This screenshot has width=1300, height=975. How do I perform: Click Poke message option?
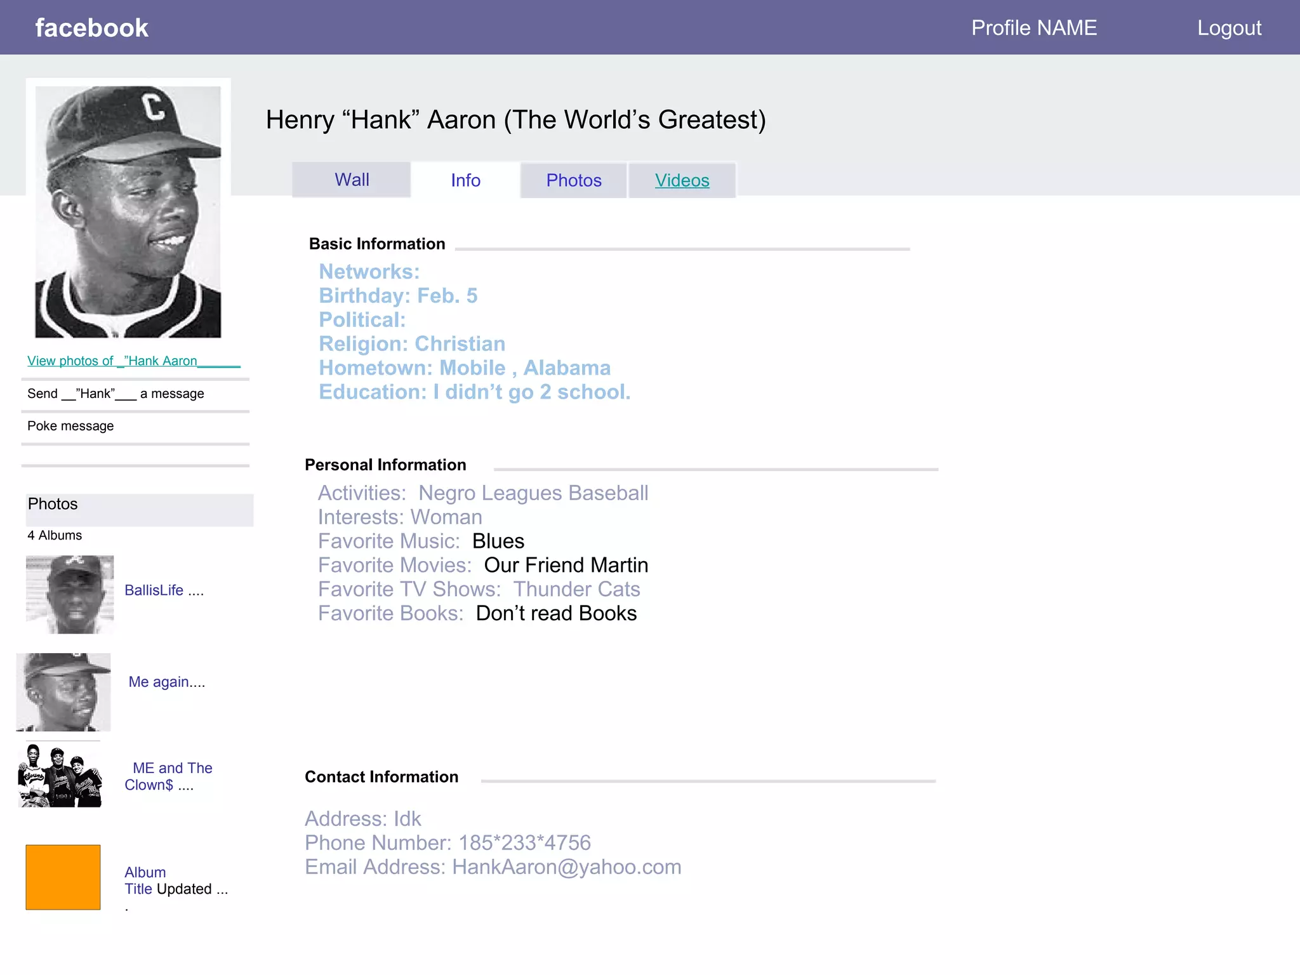coord(70,426)
